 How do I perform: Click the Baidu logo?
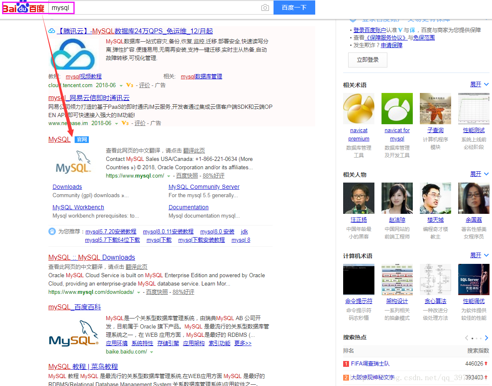[x=23, y=8]
